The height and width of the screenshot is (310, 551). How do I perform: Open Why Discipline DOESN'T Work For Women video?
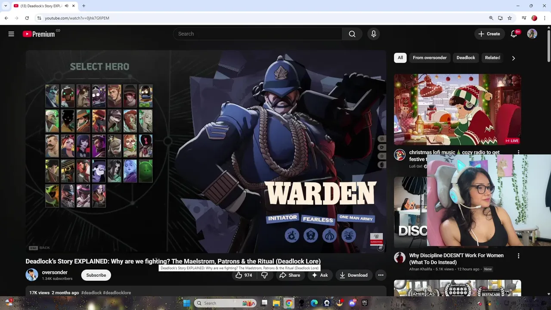pos(456,259)
